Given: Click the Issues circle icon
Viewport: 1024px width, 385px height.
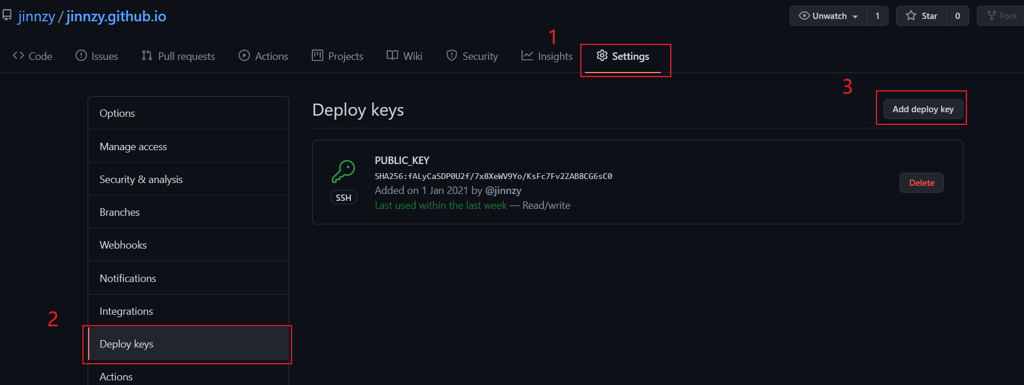Looking at the screenshot, I should coord(81,56).
